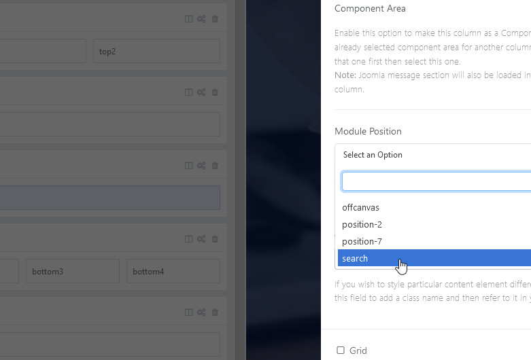This screenshot has width=531, height=360.
Task: Delete the row with the highlighted blue column
Action: pyautogui.click(x=216, y=166)
